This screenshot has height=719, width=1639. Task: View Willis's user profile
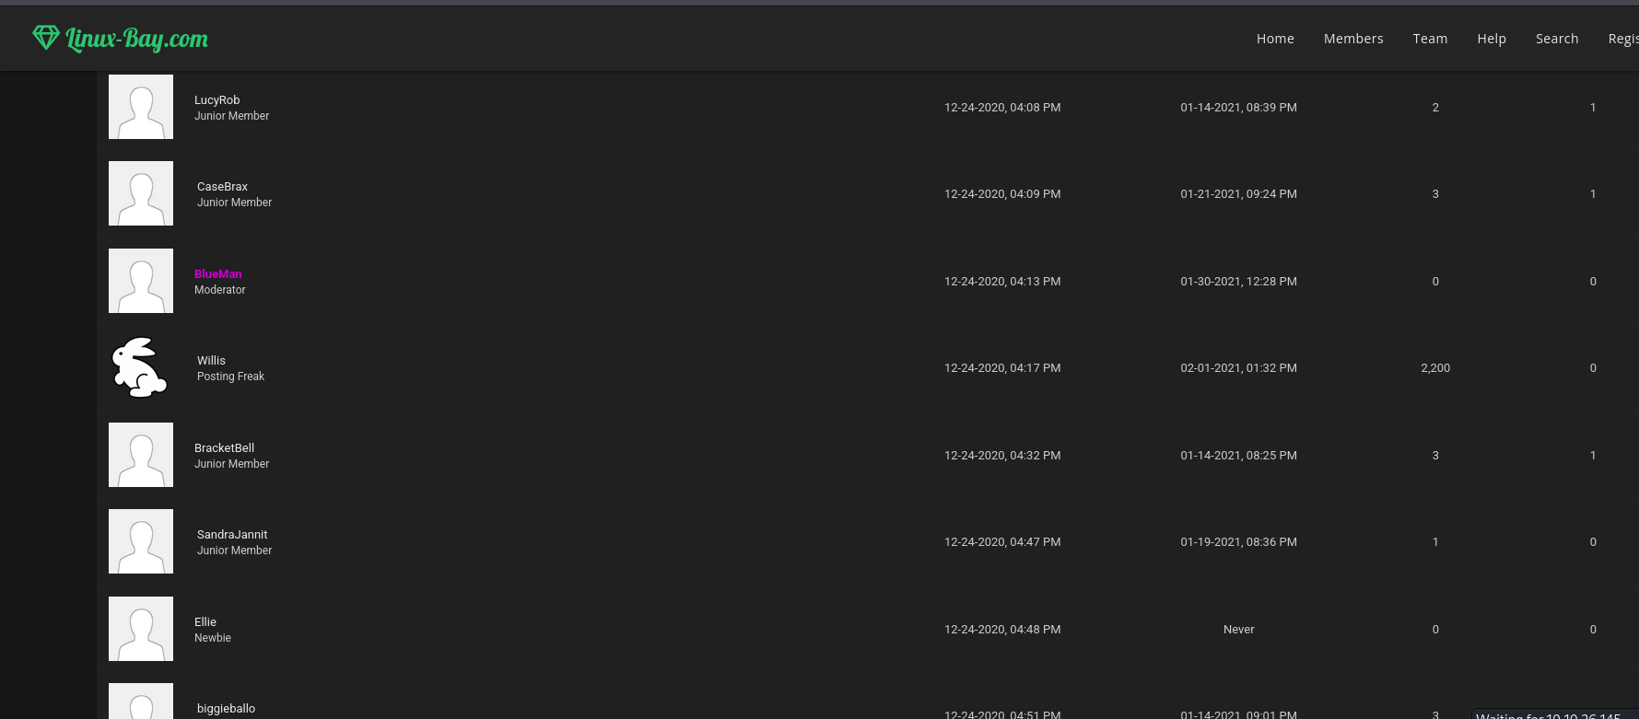211,360
